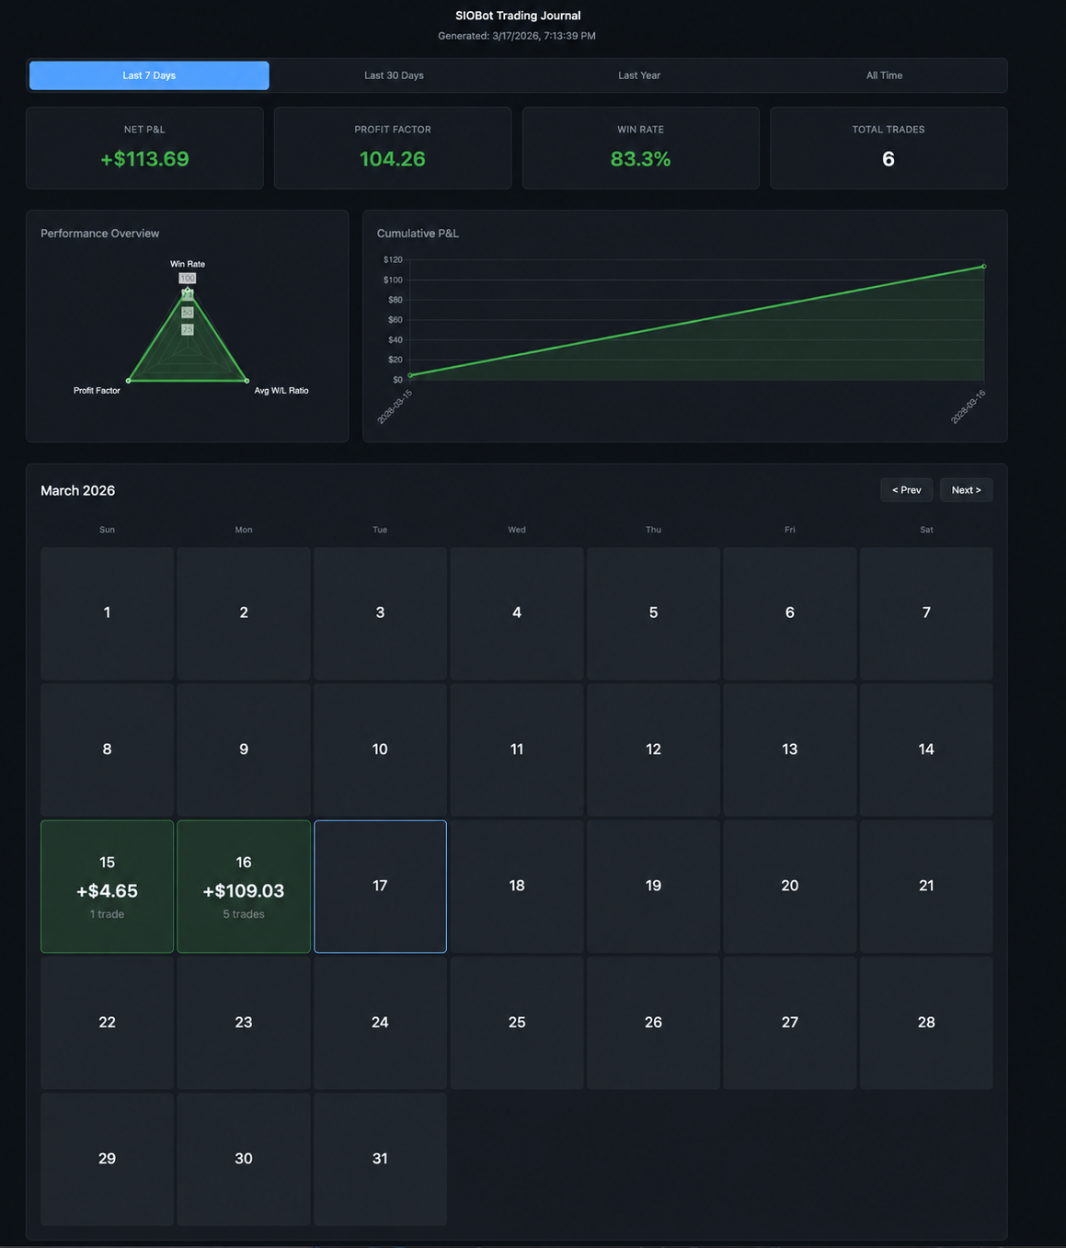Select calendar day 9

pyautogui.click(x=244, y=750)
